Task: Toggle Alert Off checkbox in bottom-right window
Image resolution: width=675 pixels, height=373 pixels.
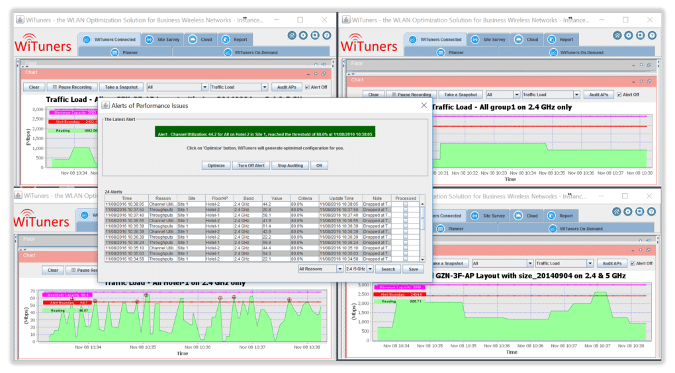Action: 633,263
